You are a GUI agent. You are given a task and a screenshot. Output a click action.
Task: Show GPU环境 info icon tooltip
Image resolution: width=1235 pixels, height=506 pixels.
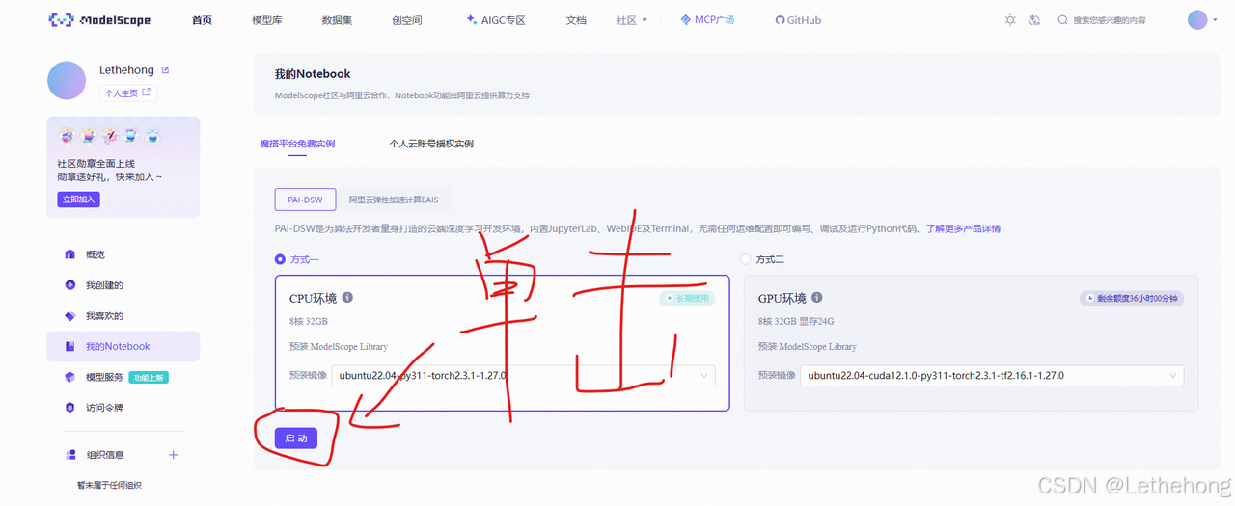click(816, 298)
